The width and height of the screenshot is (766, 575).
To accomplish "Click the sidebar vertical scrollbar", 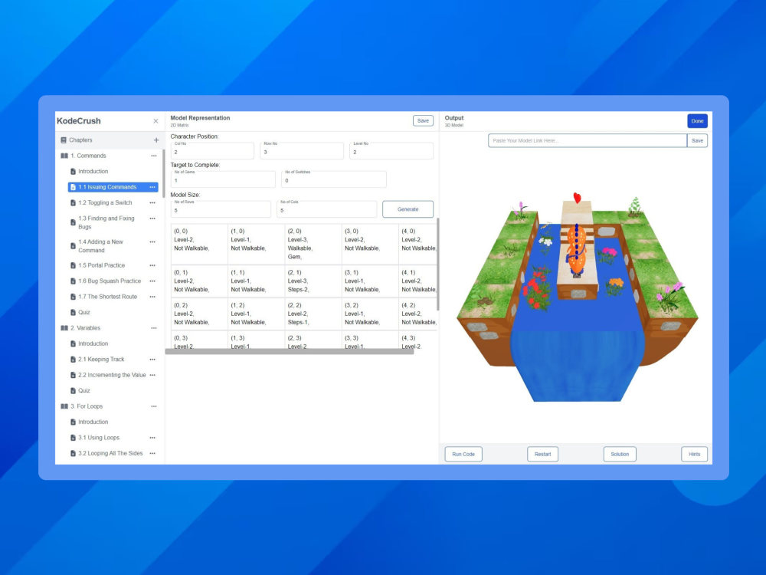I will click(x=163, y=173).
